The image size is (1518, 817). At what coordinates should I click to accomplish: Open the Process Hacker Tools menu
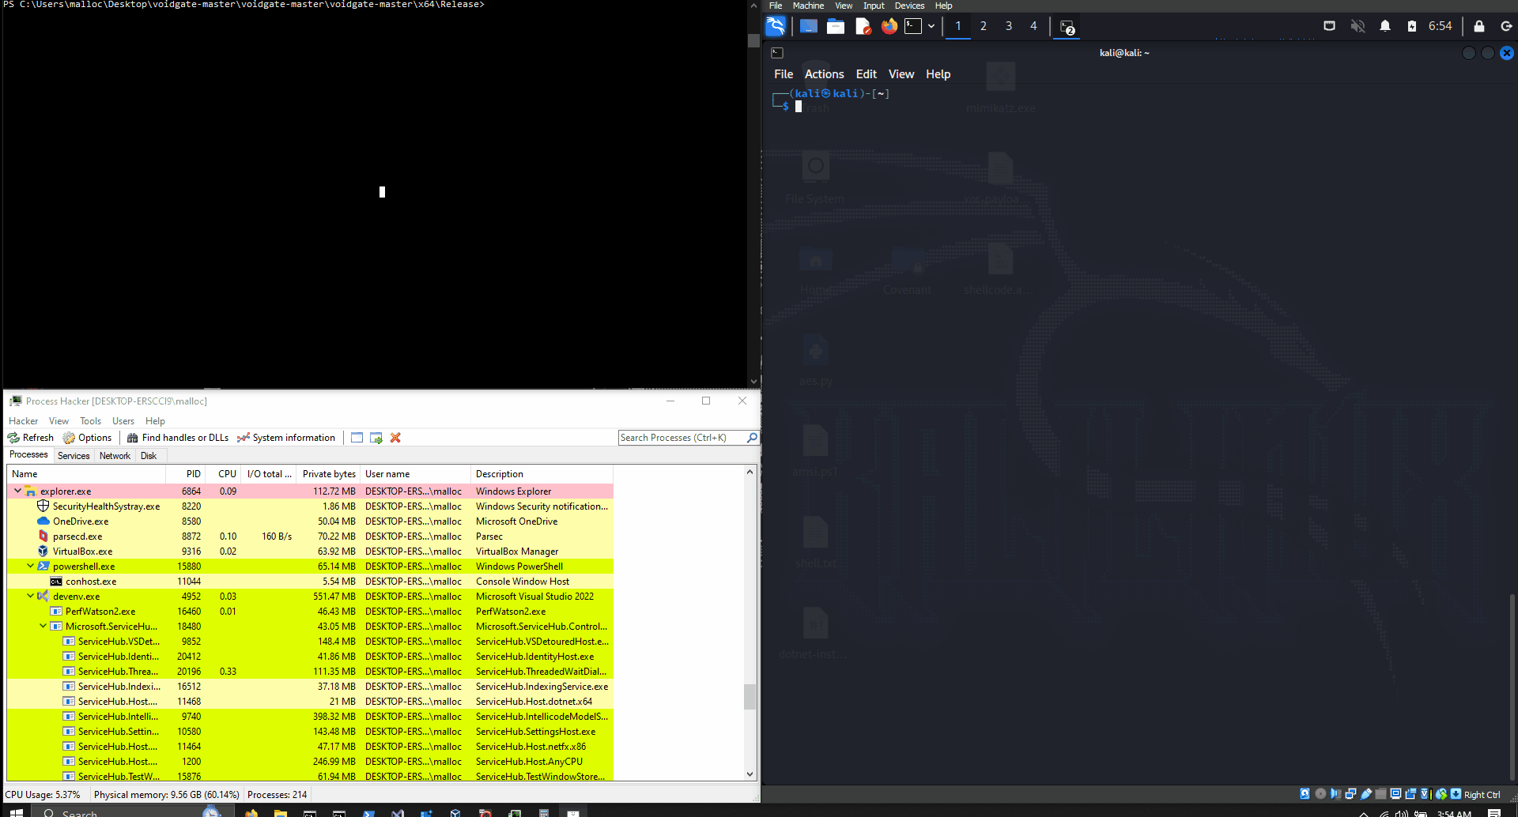90,421
